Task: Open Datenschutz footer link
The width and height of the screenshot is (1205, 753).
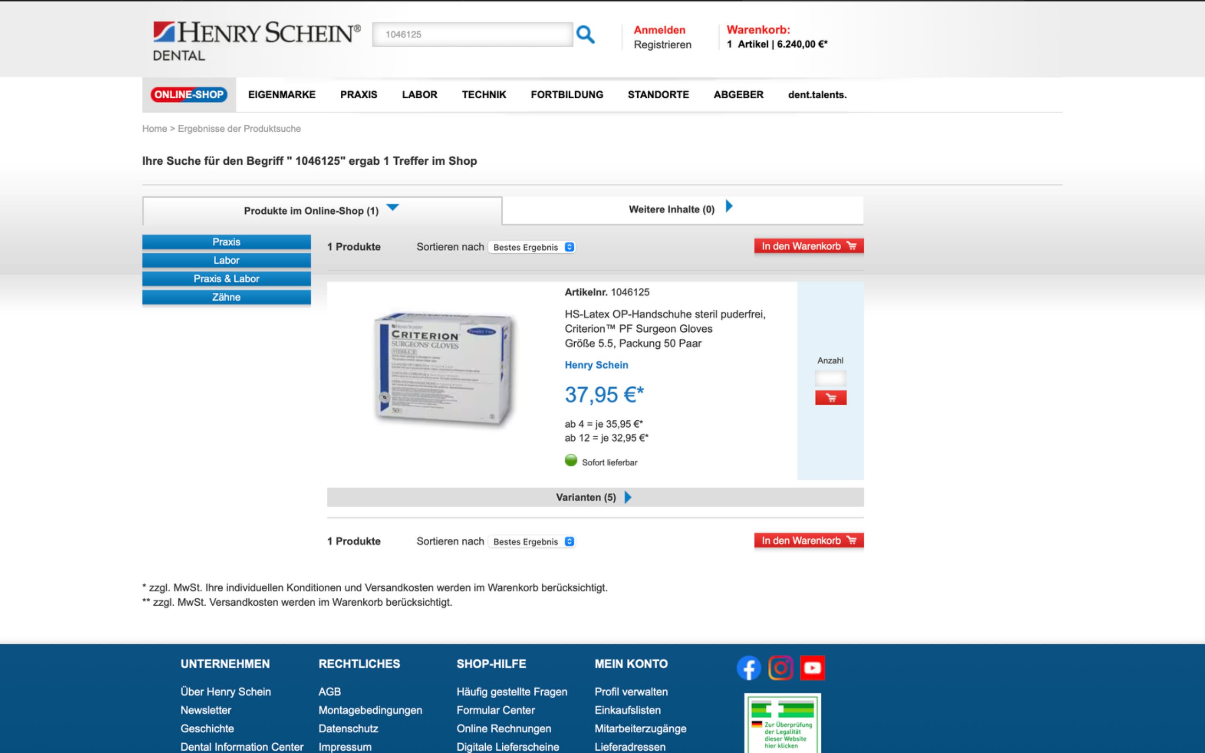Action: [348, 729]
